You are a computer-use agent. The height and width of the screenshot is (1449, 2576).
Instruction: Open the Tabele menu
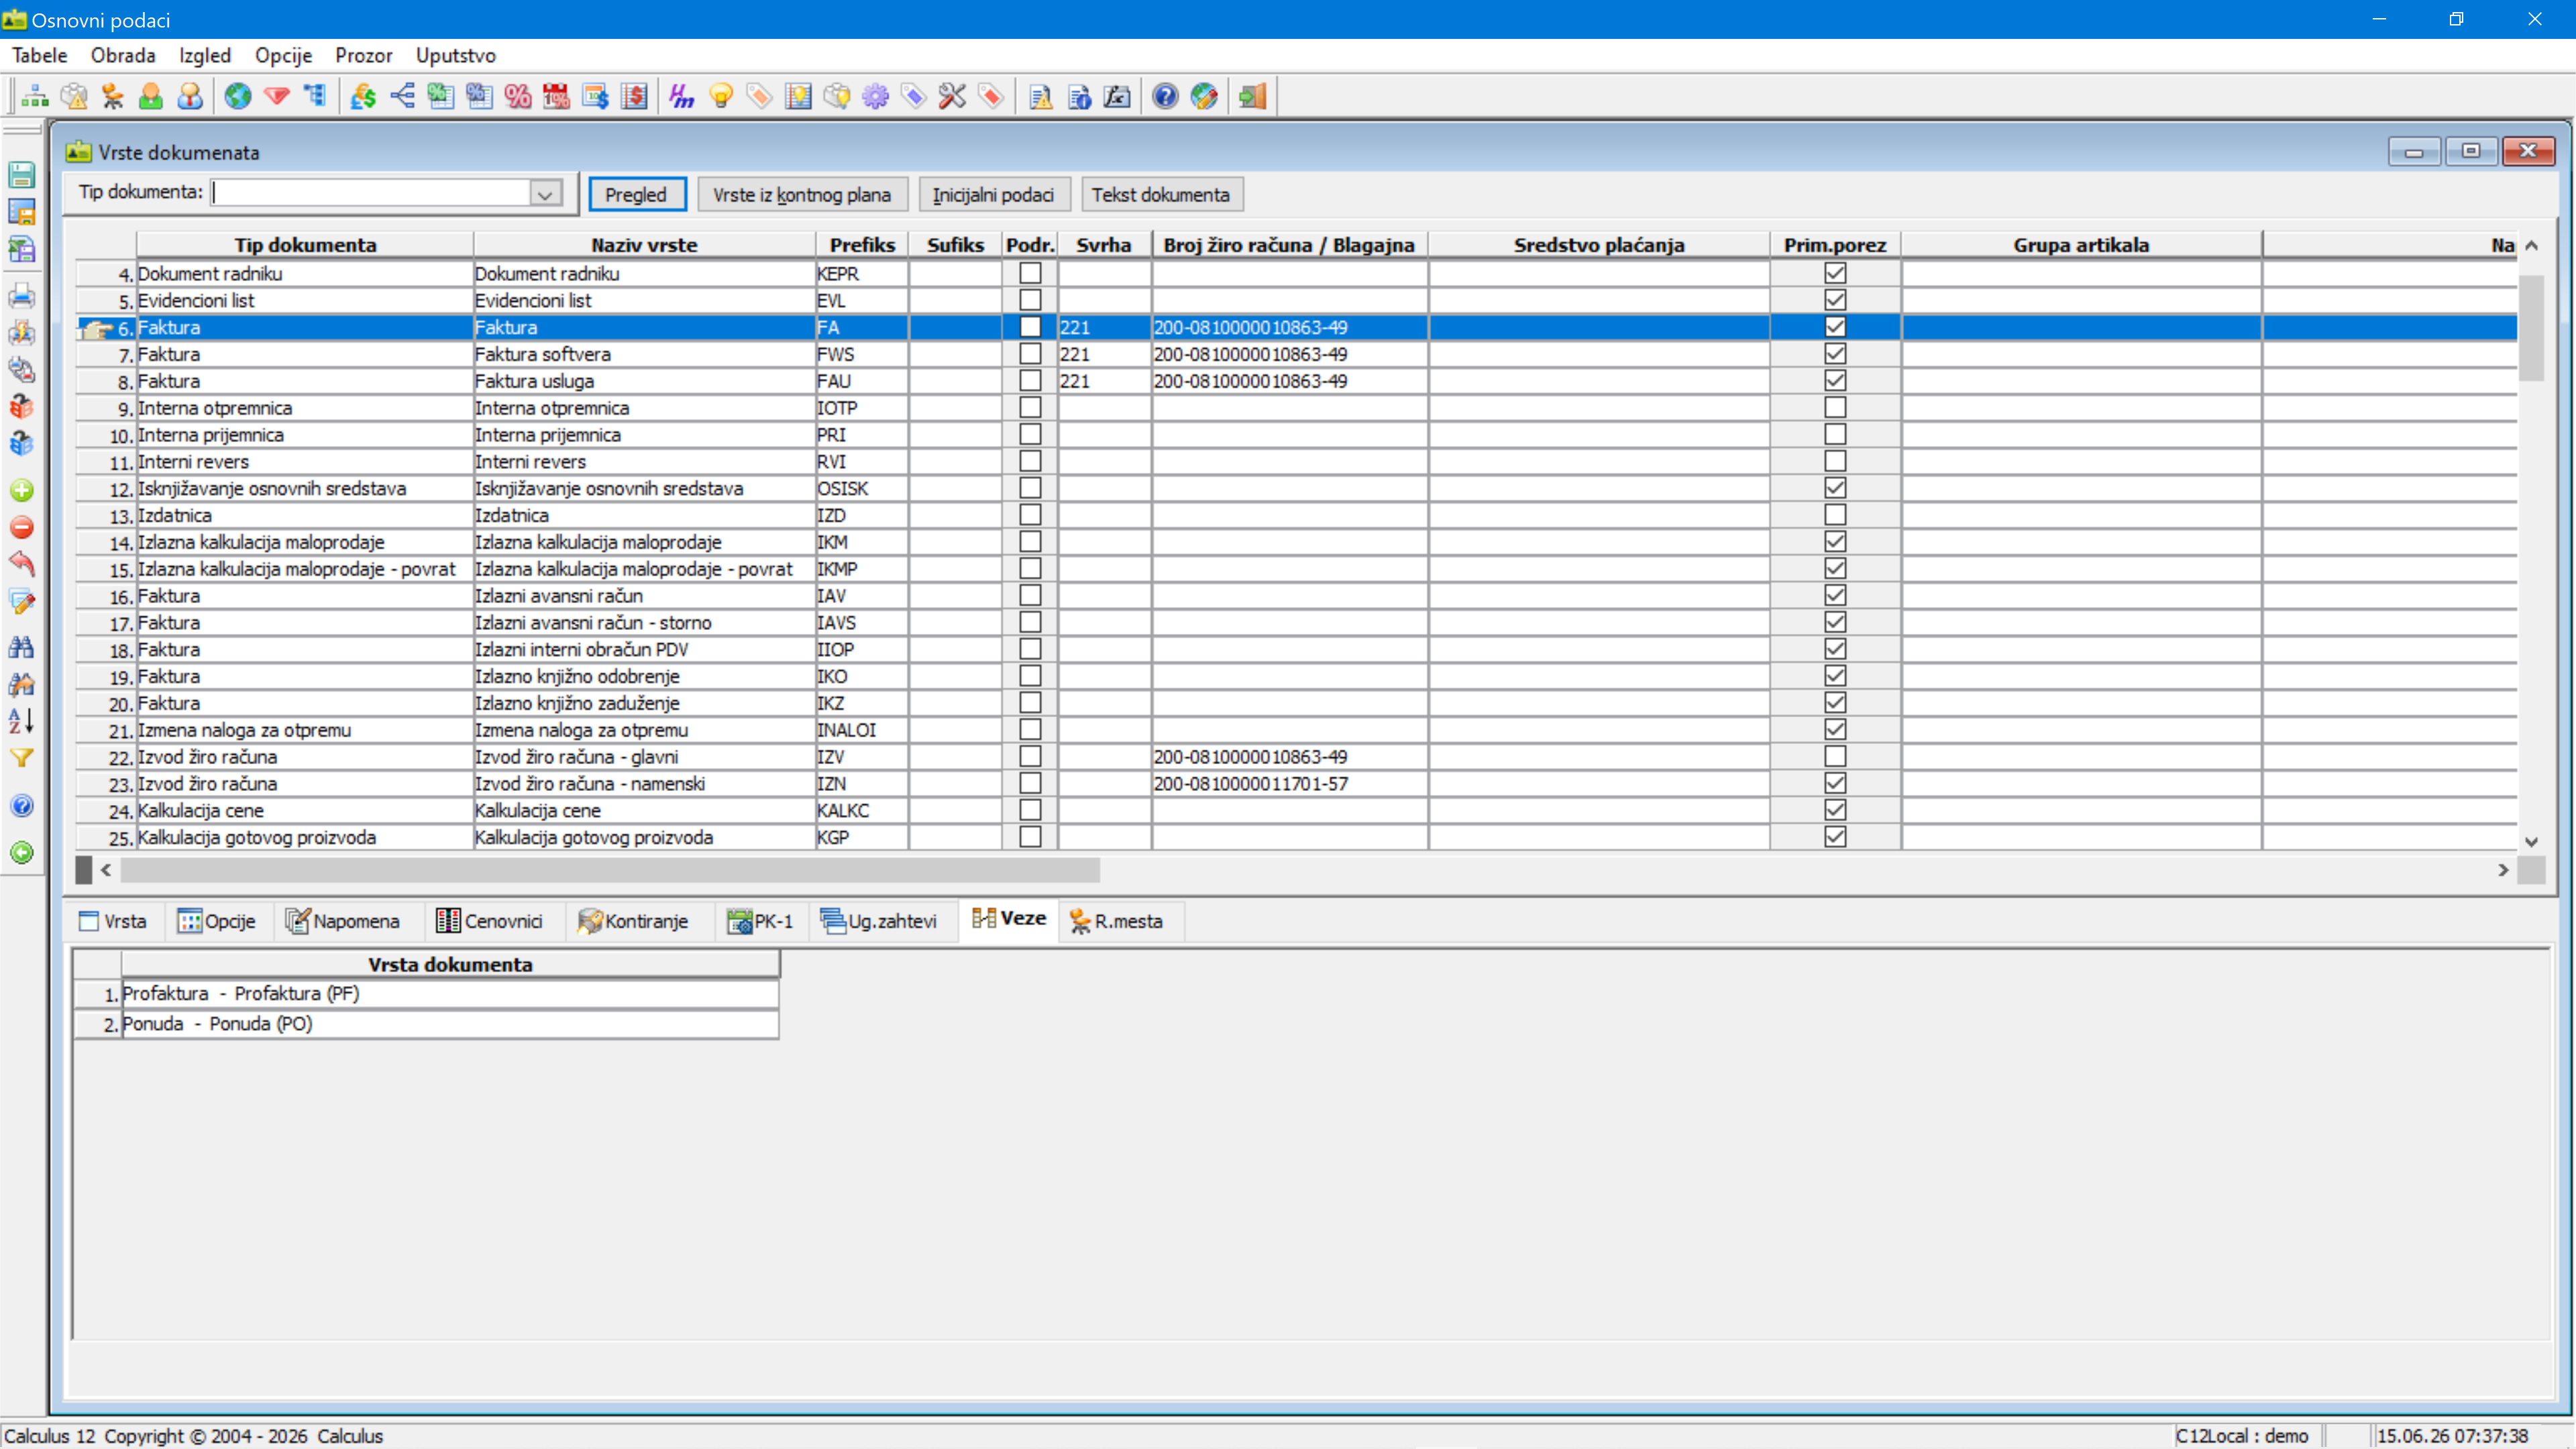click(x=40, y=55)
